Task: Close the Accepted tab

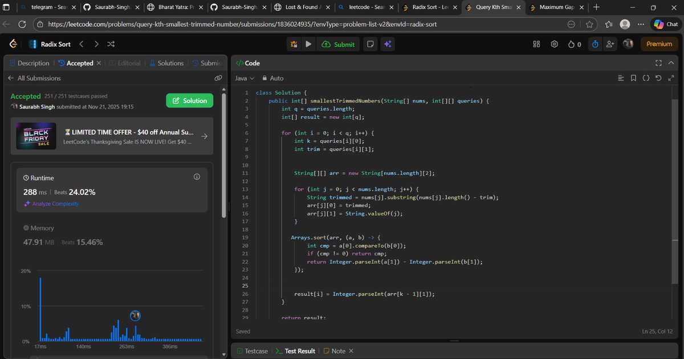Action: [99, 63]
